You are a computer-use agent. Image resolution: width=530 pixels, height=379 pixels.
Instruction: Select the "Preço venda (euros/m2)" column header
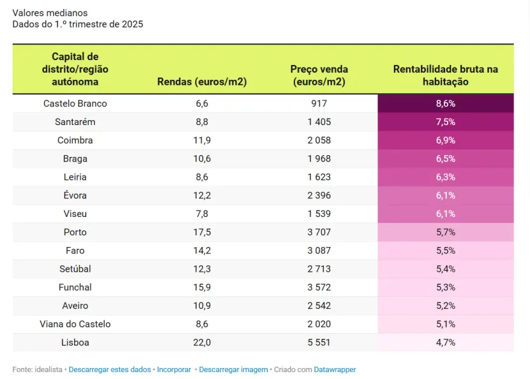[319, 75]
